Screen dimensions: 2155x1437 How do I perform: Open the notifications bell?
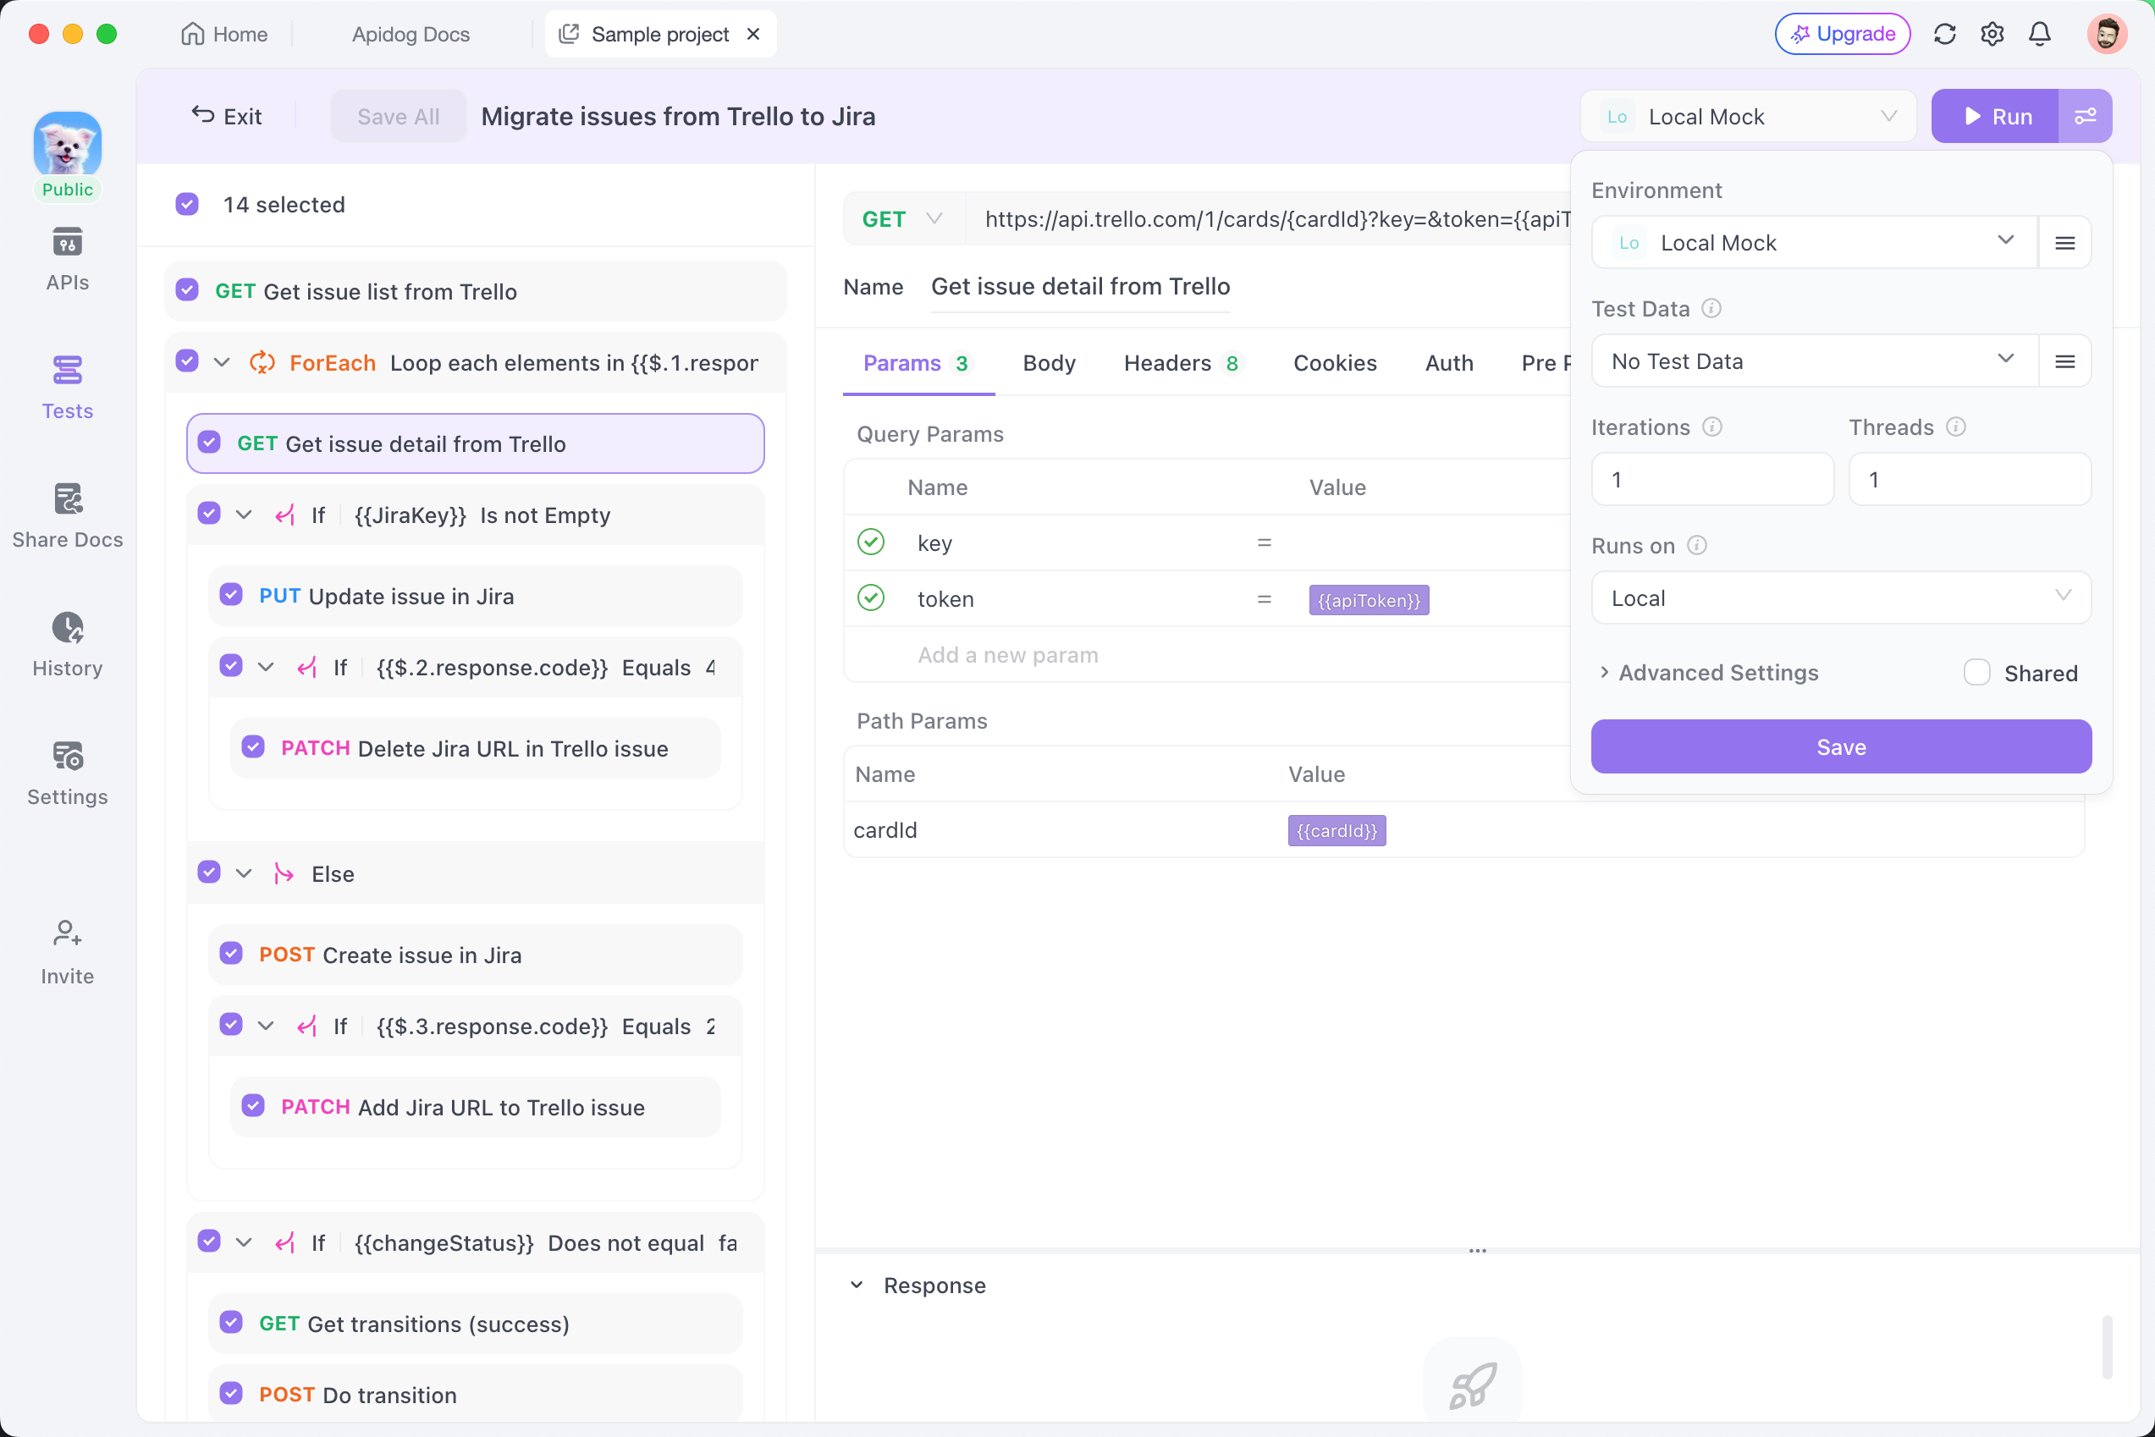click(x=2040, y=34)
